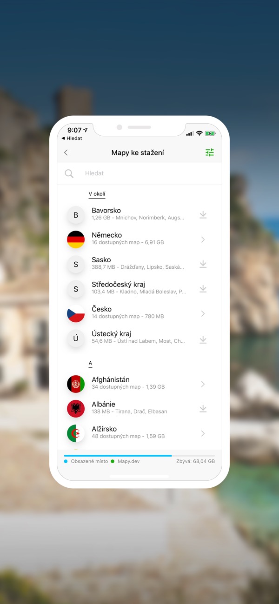Download the Sasko map
The height and width of the screenshot is (604, 279).
point(203,264)
